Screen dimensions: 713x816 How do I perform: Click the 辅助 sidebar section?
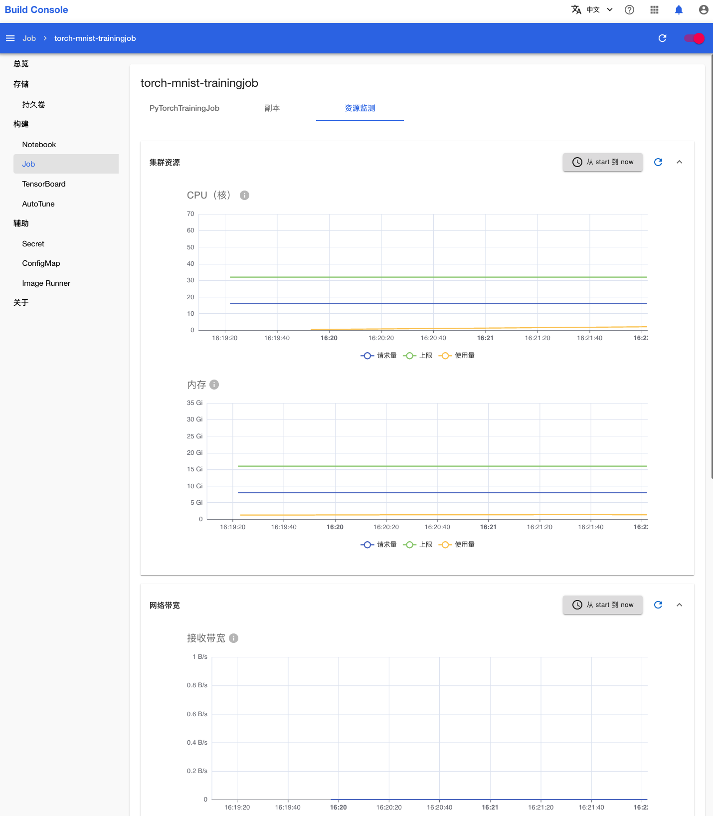21,223
